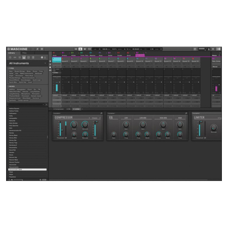Viewport: 228px width, 228px height.
Task: Select the Tempo-synced mode tag
Action: (23, 100)
